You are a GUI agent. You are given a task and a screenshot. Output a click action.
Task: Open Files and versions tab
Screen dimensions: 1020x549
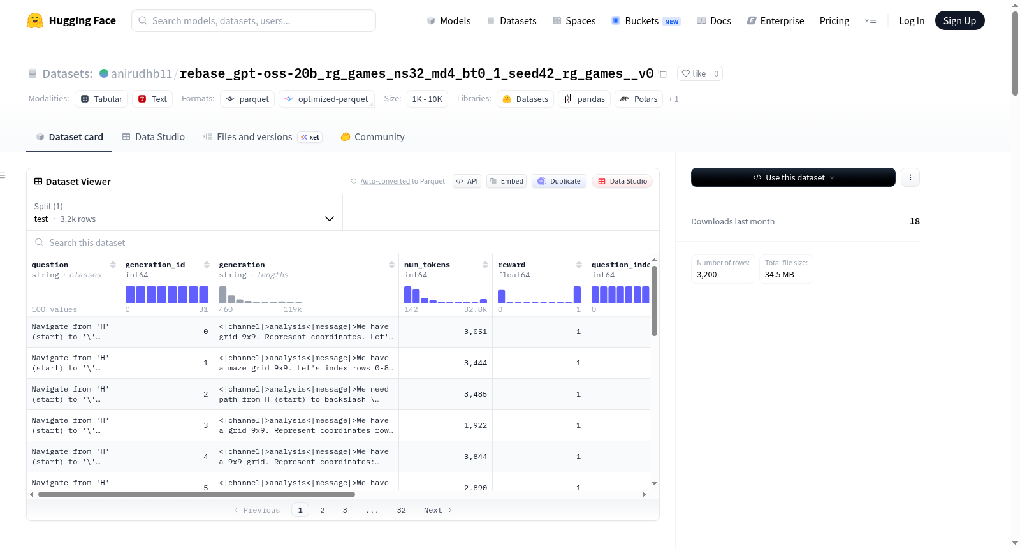(262, 137)
